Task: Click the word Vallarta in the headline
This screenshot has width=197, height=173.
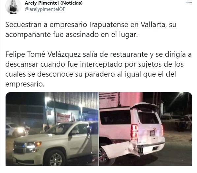Action: coord(153,24)
